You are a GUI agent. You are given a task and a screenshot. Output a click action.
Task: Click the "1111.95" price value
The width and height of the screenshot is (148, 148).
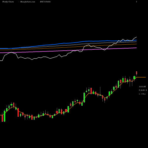coord(142,87)
